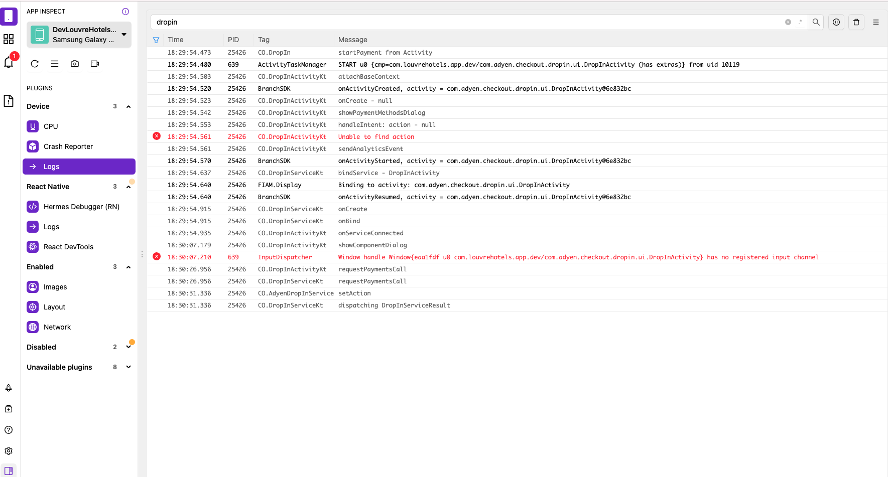The height and width of the screenshot is (477, 888).
Task: Take a device screenshot
Action: coord(75,64)
